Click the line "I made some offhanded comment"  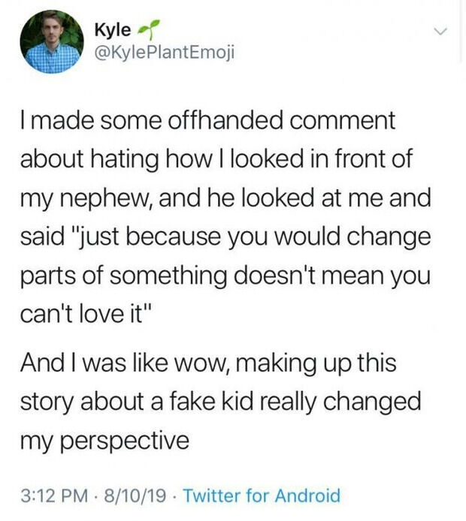tap(208, 120)
